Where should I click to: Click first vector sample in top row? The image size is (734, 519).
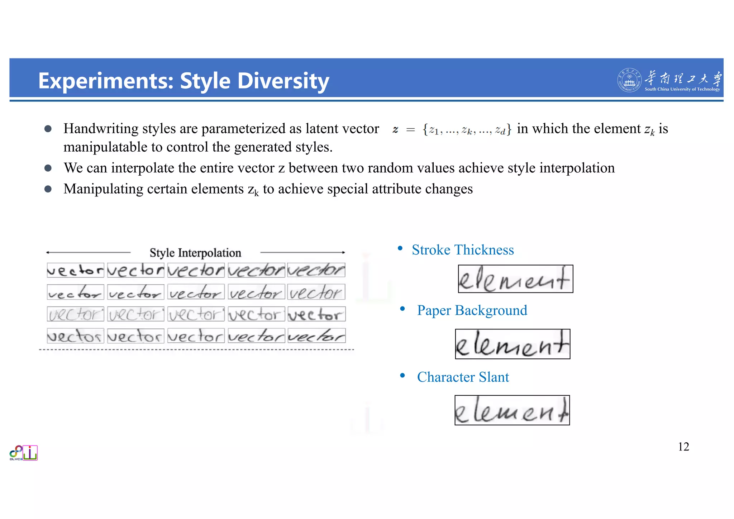tap(75, 270)
